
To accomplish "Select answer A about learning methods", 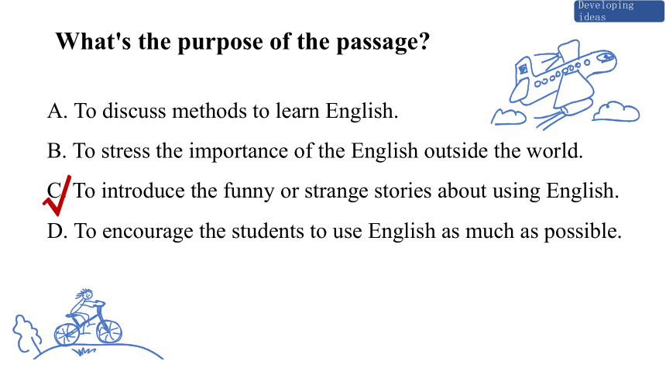I will click(222, 111).
